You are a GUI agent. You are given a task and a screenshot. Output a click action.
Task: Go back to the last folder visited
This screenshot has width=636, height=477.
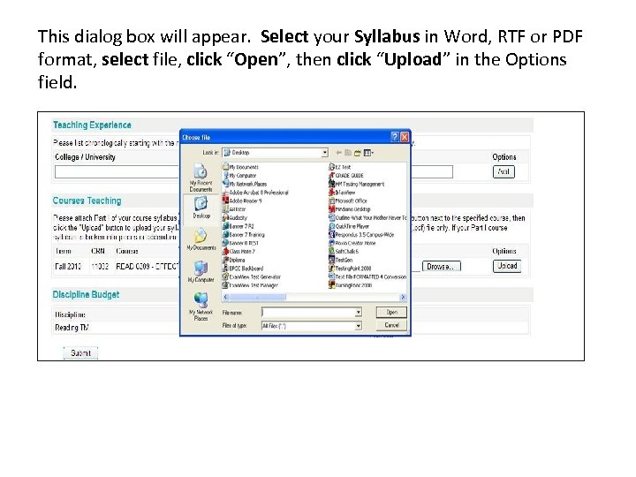338,153
